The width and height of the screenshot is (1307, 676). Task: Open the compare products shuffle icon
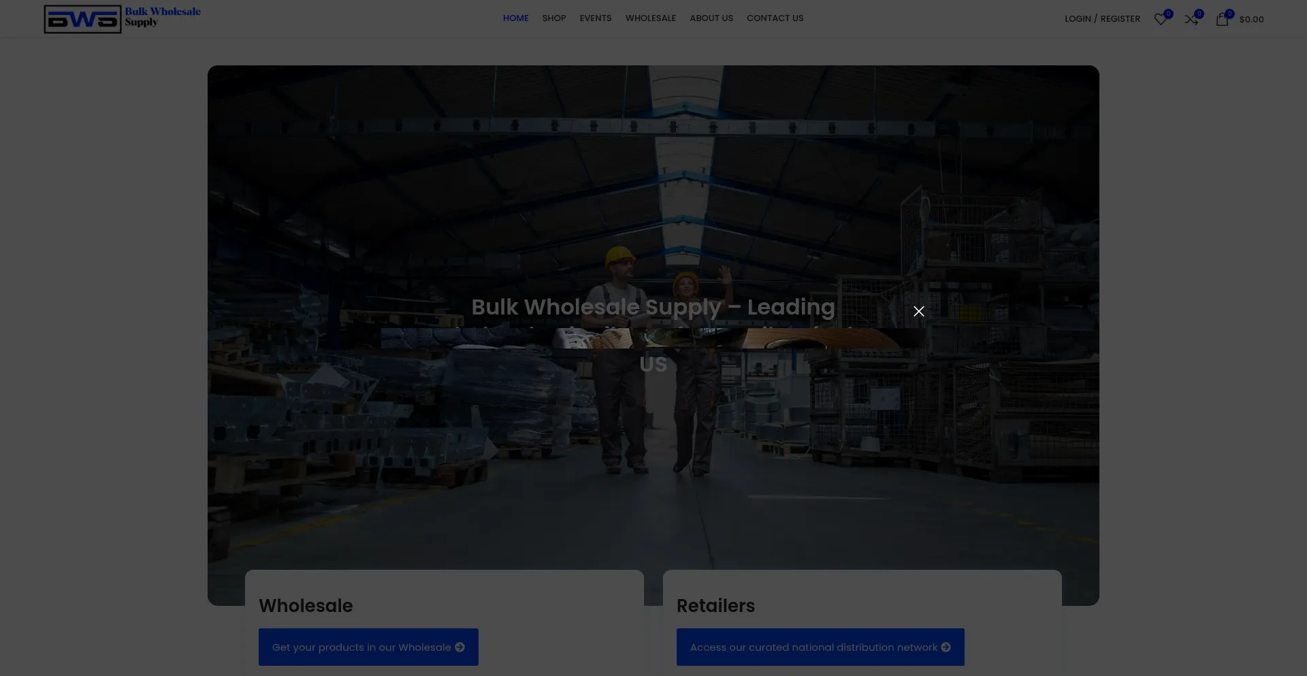pos(1191,20)
